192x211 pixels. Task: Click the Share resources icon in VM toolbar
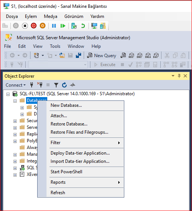[103, 26]
